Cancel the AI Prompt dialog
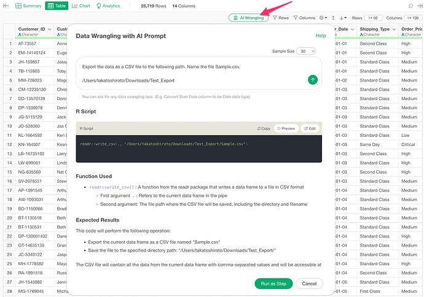Viewport: 424px width, 297px height. [309, 283]
